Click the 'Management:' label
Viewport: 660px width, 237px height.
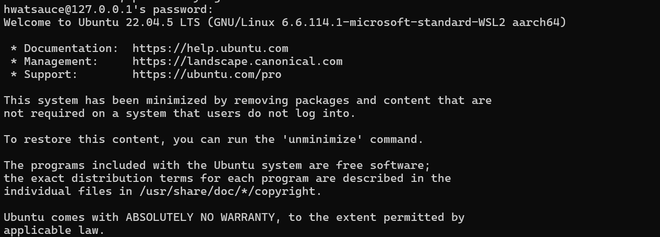(x=61, y=61)
